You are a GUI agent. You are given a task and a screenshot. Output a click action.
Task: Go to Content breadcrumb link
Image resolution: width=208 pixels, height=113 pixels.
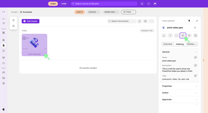click(14, 12)
